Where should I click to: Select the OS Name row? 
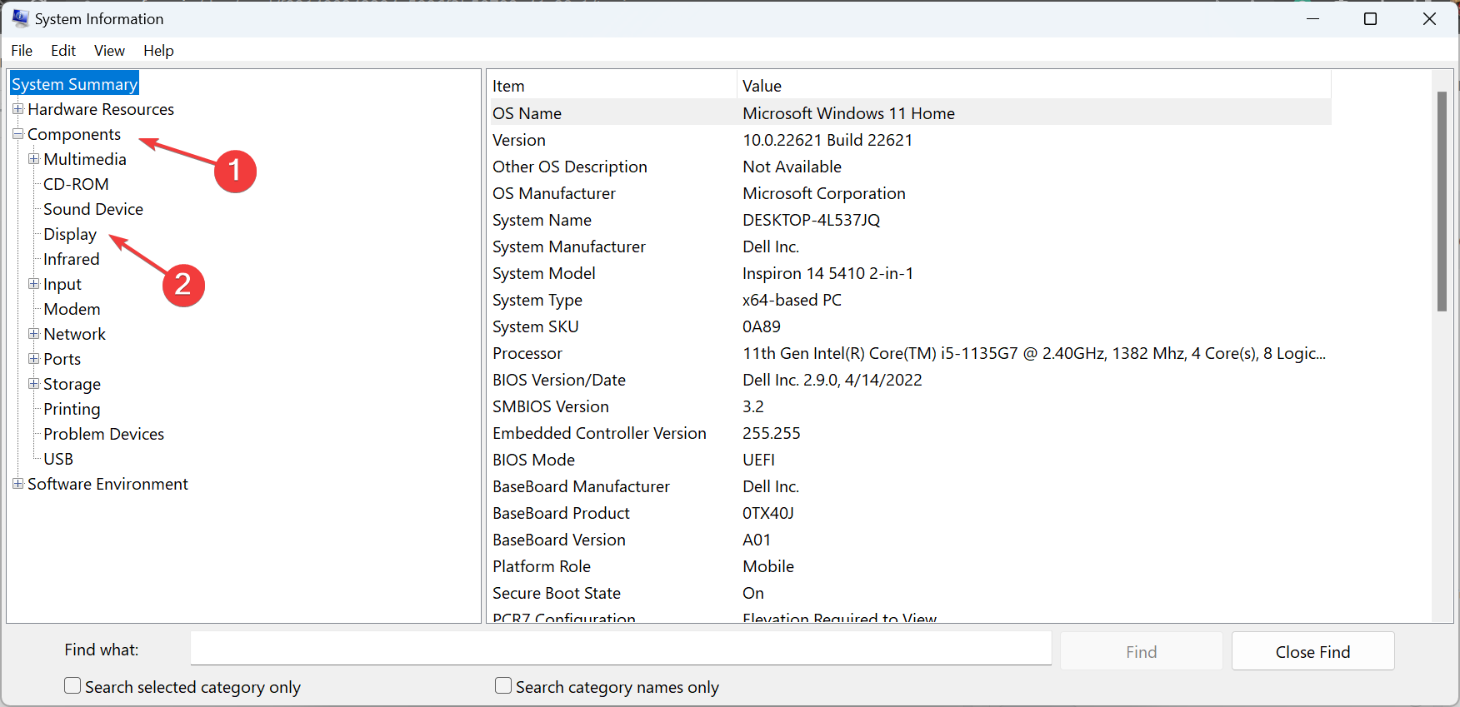(911, 113)
